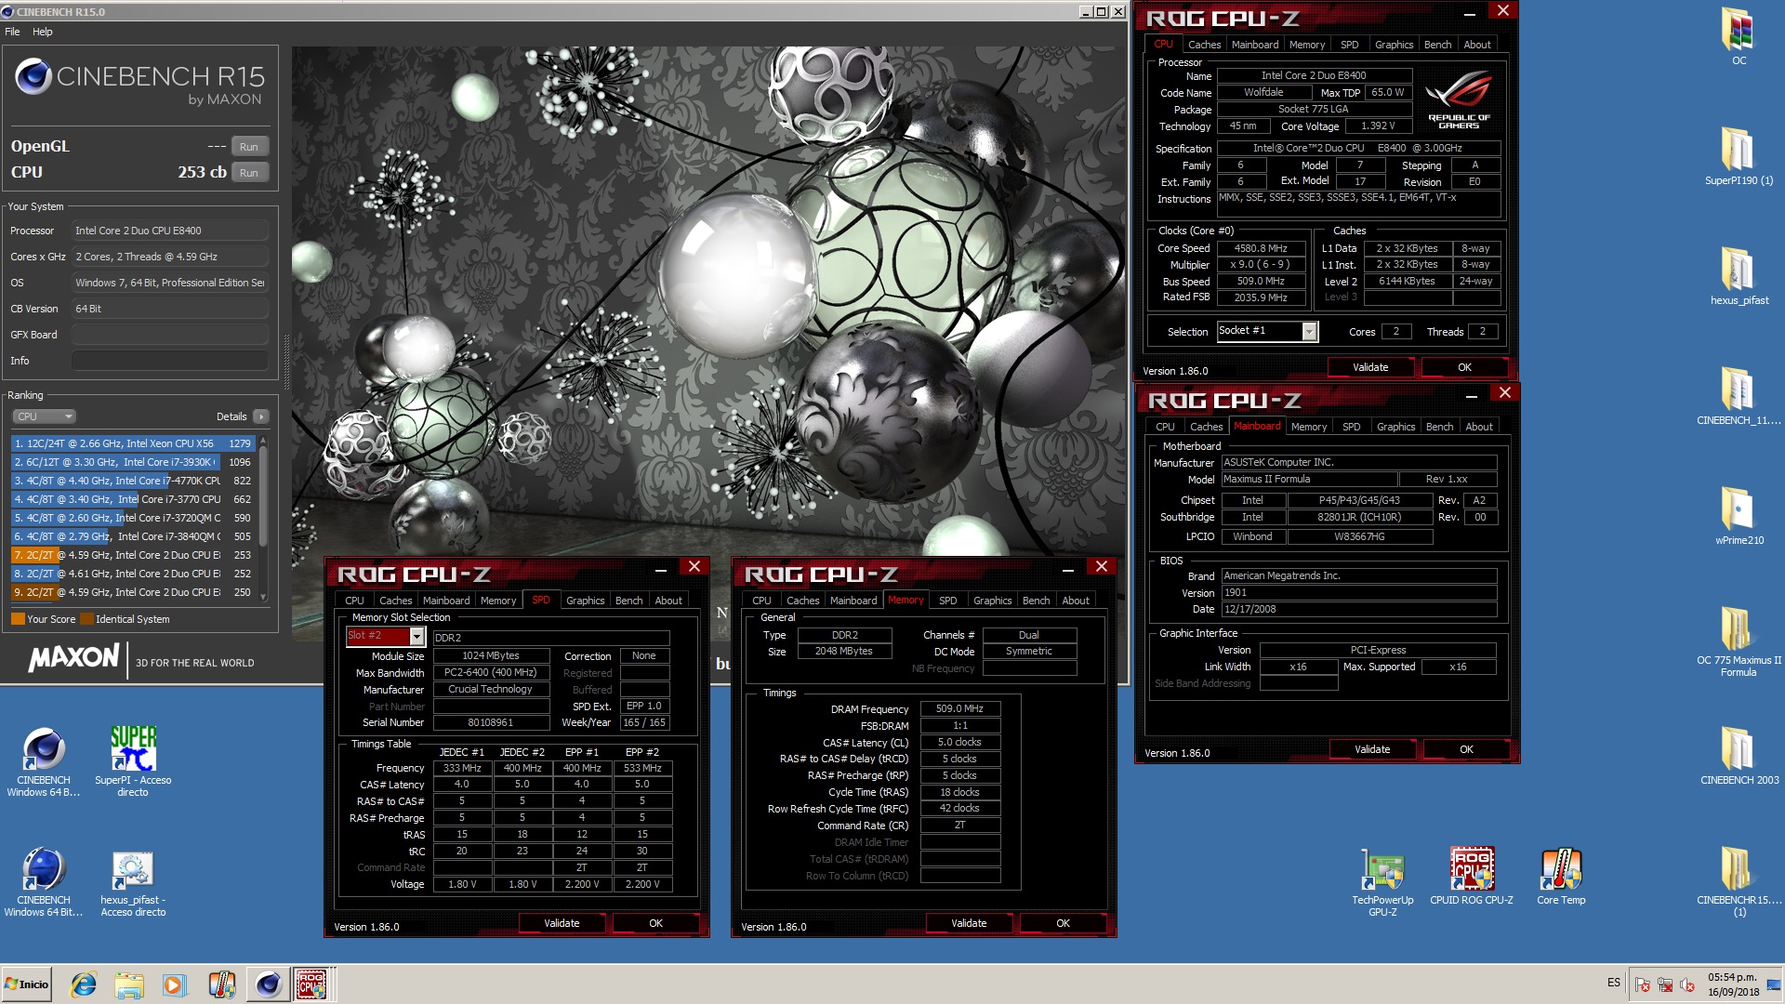Open Cinebench Help menu
The width and height of the screenshot is (1785, 1004).
click(43, 32)
